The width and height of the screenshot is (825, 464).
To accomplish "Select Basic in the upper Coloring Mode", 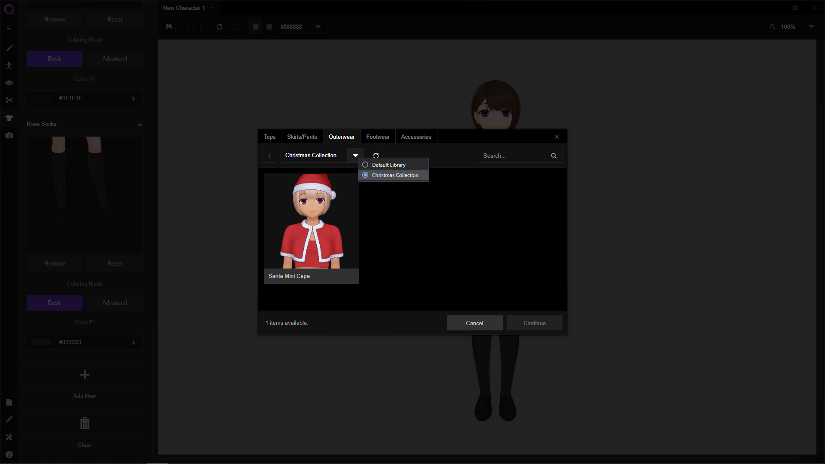I will 55,58.
